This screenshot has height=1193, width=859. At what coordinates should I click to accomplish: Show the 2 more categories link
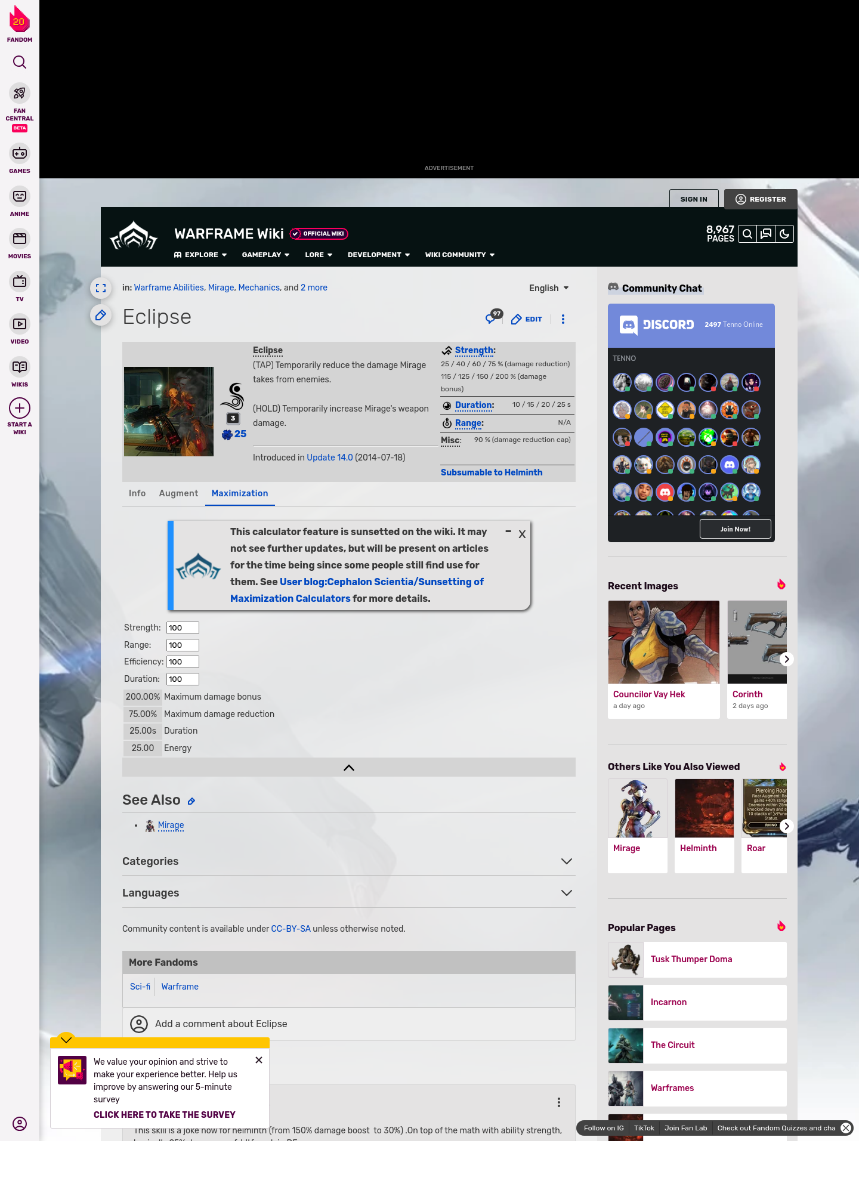314,288
